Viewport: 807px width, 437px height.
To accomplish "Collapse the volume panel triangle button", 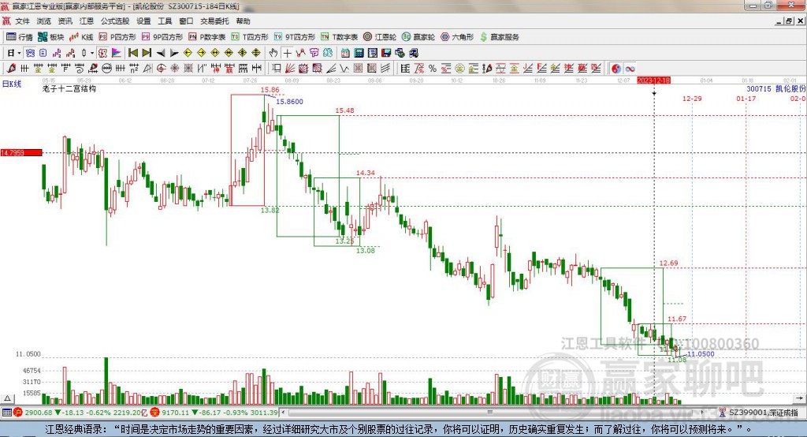I will (7, 398).
